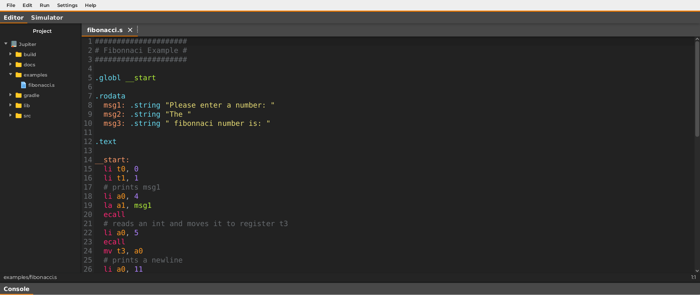The width and height of the screenshot is (700, 295).
Task: Click the src folder icon
Action: click(19, 116)
